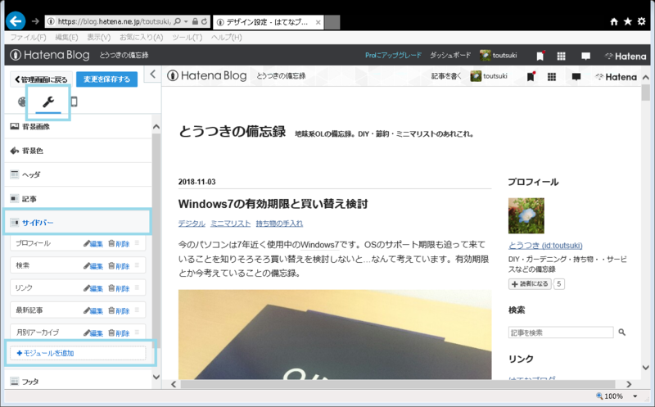Switch to the design theme palette tab
Image resolution: width=655 pixels, height=407 pixels.
(x=22, y=102)
